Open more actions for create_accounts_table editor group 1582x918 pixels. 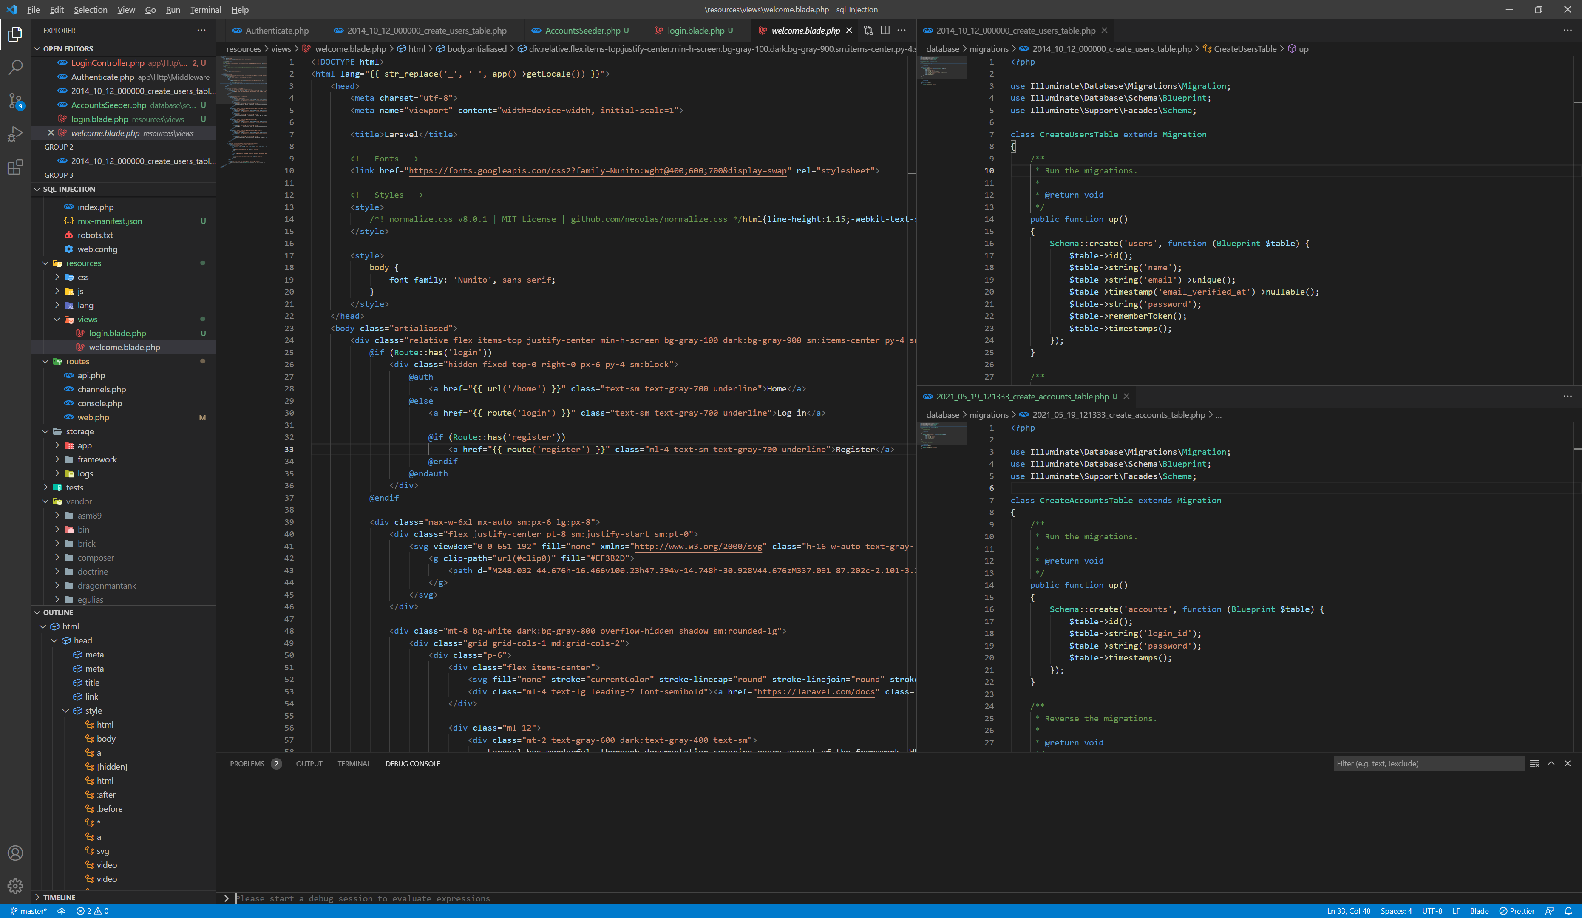1568,396
